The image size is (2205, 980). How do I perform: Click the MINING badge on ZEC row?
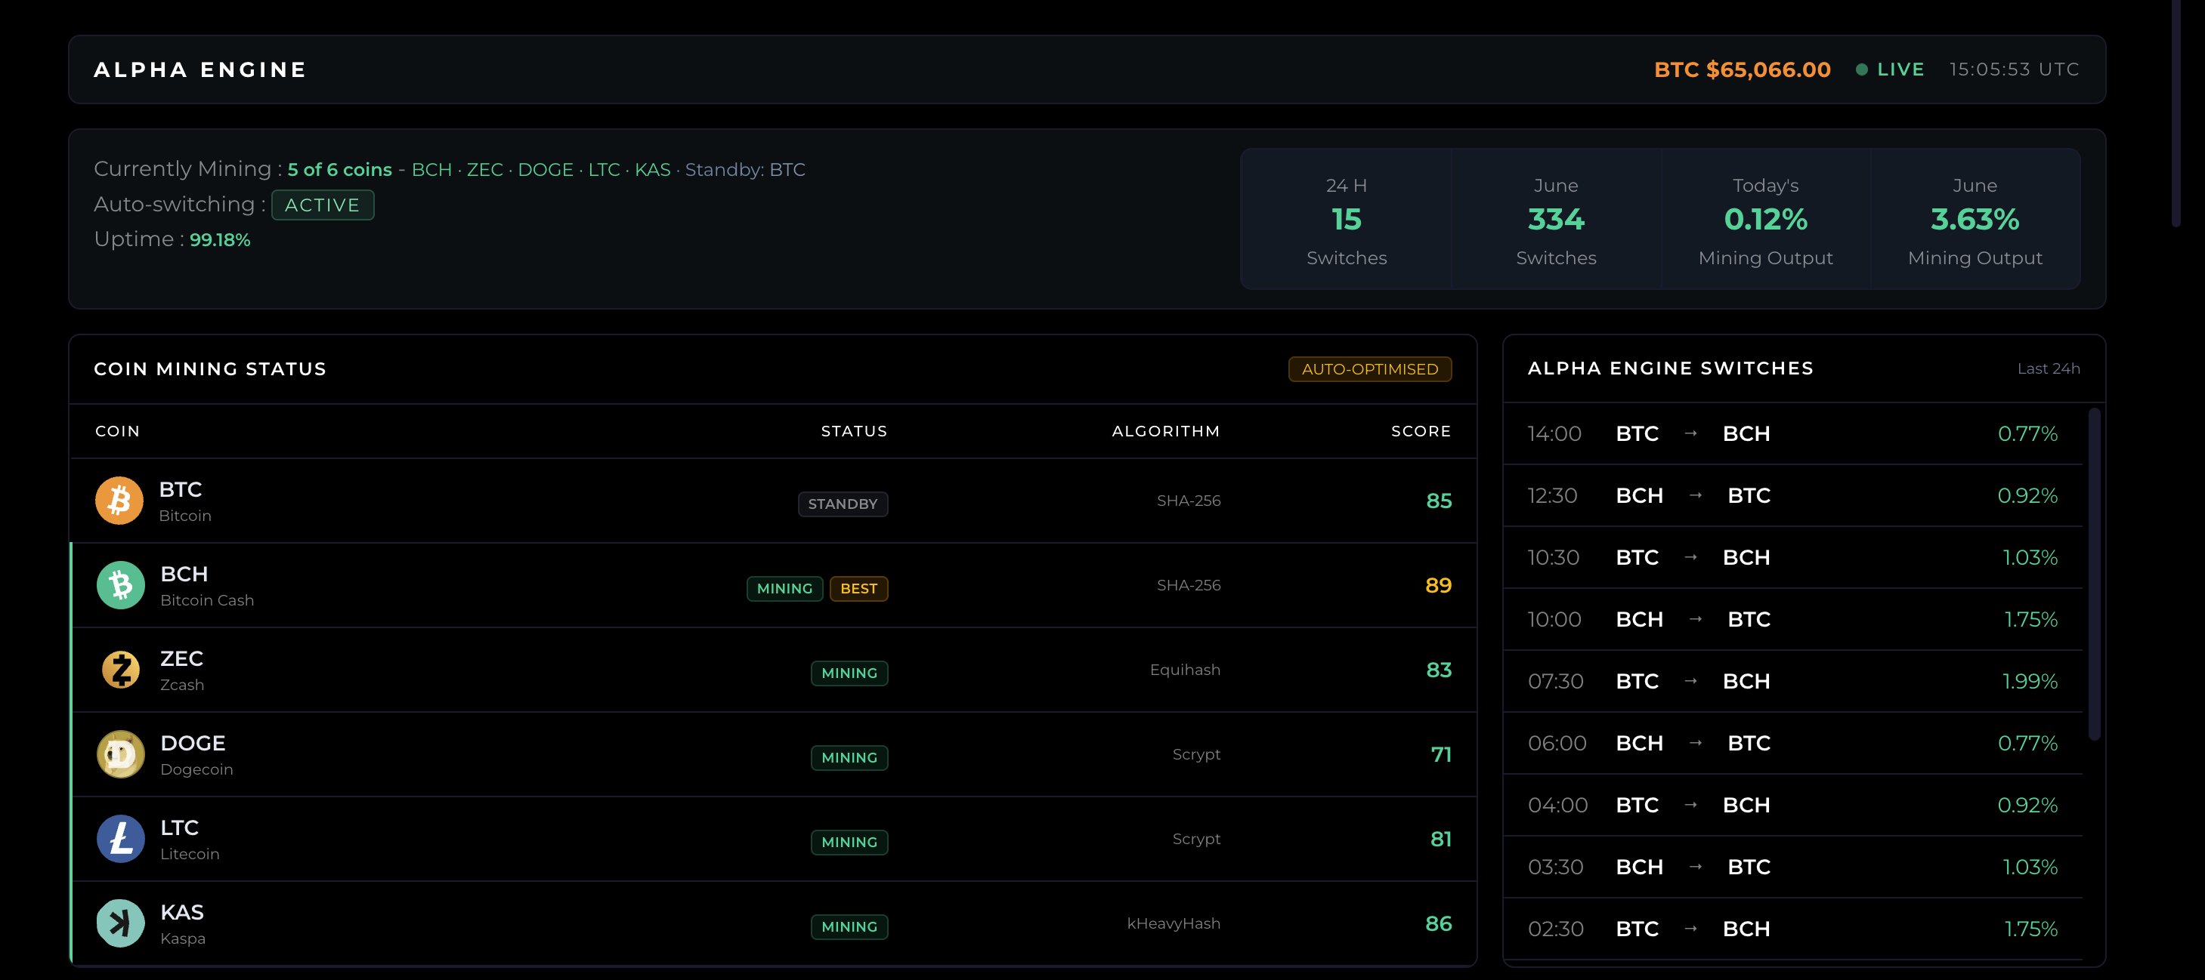(x=849, y=673)
